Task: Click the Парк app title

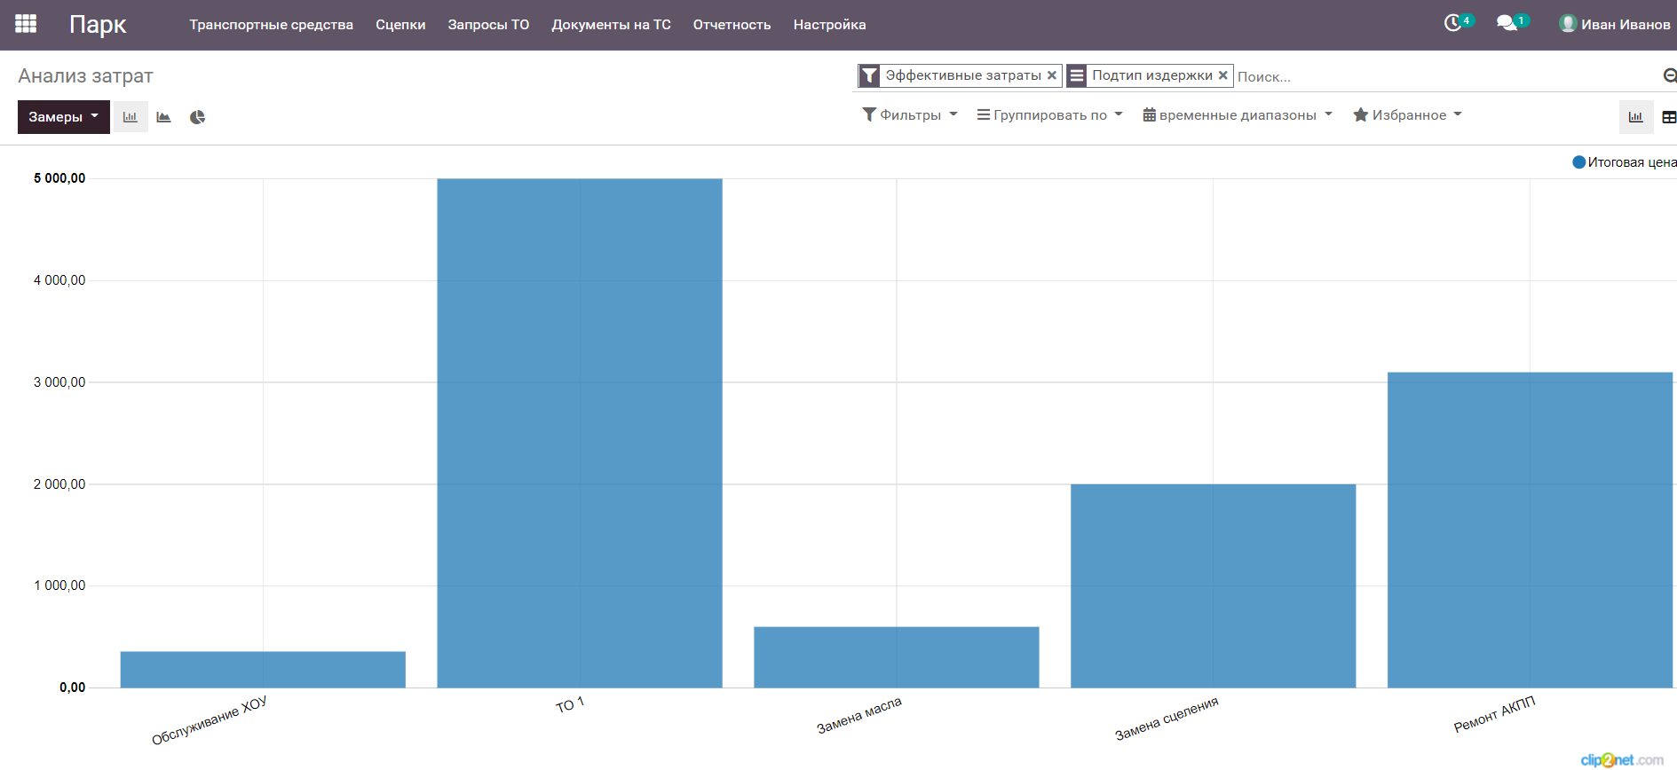Action: (98, 25)
